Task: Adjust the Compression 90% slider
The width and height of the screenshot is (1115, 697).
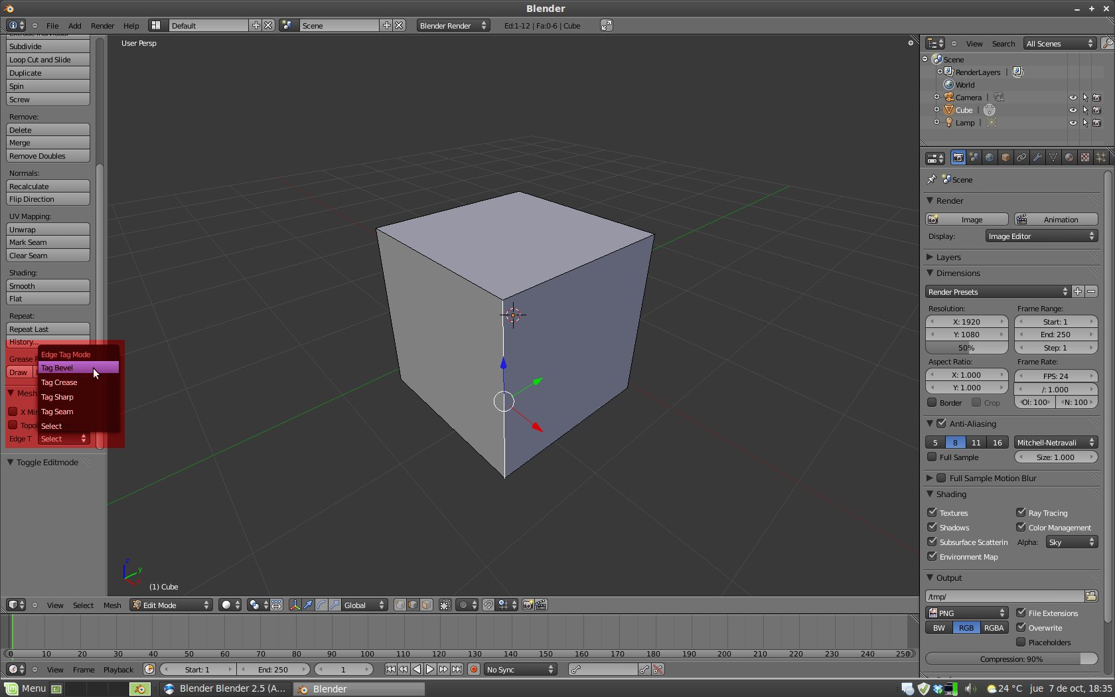Action: click(x=1011, y=658)
